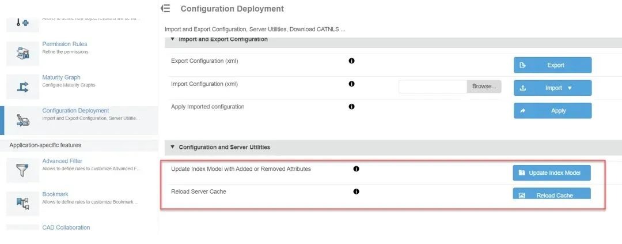Open the Advanced Filter link
The height and width of the screenshot is (244, 622).
[x=62, y=161]
